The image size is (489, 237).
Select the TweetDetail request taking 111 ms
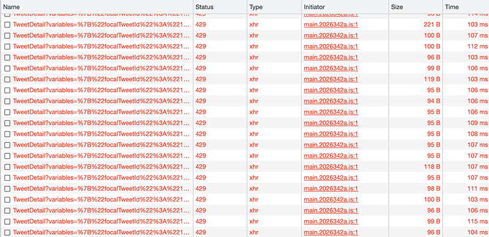click(x=101, y=188)
